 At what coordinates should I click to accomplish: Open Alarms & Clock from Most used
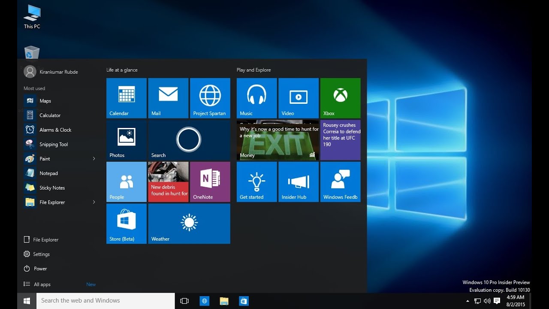coord(60,130)
